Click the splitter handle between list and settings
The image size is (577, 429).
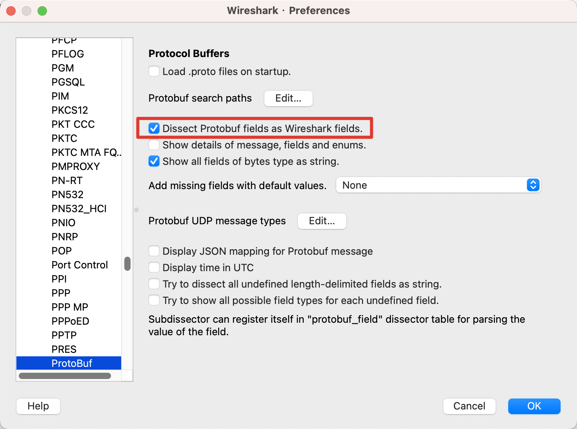136,210
